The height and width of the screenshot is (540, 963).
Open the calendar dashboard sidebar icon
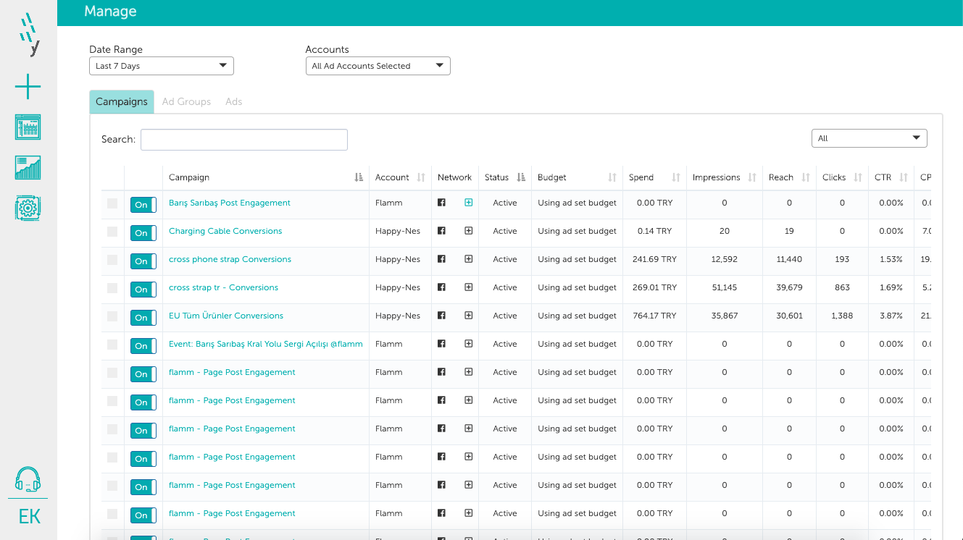[28, 127]
